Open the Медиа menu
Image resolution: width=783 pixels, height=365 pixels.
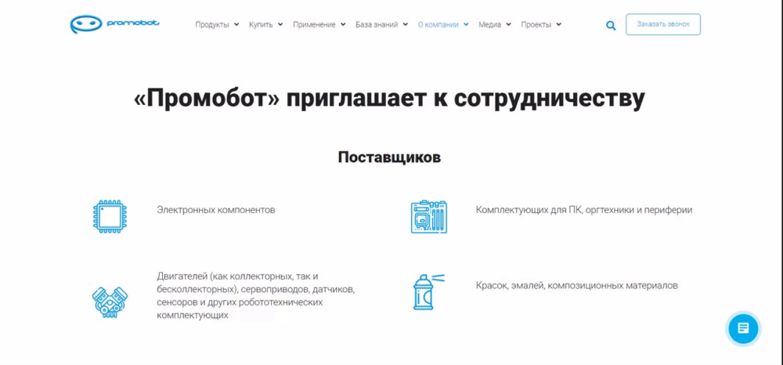(x=490, y=24)
